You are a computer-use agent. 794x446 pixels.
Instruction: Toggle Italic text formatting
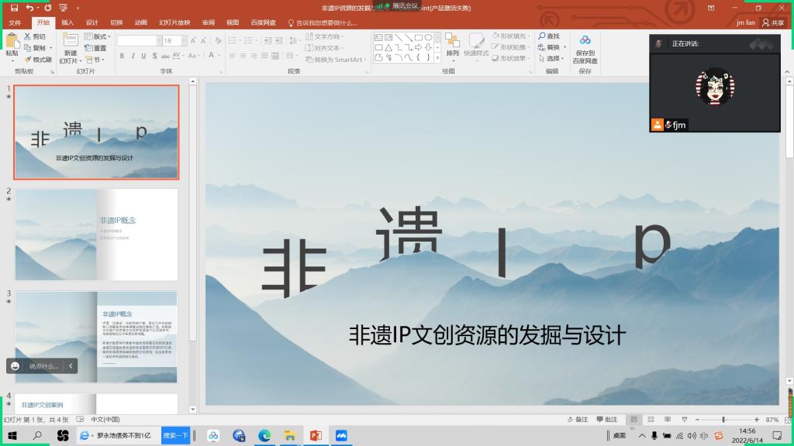point(133,56)
